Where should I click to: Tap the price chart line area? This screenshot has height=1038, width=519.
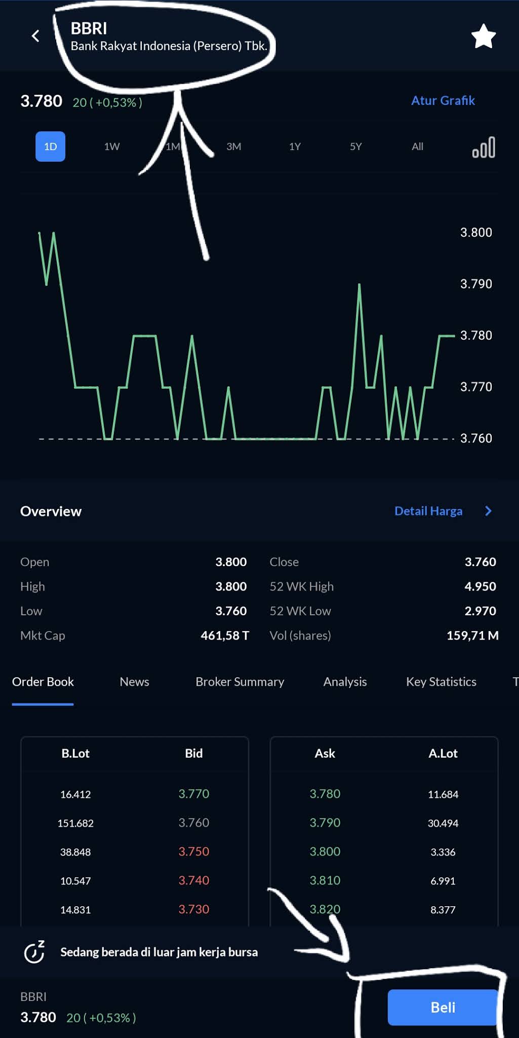click(247, 336)
